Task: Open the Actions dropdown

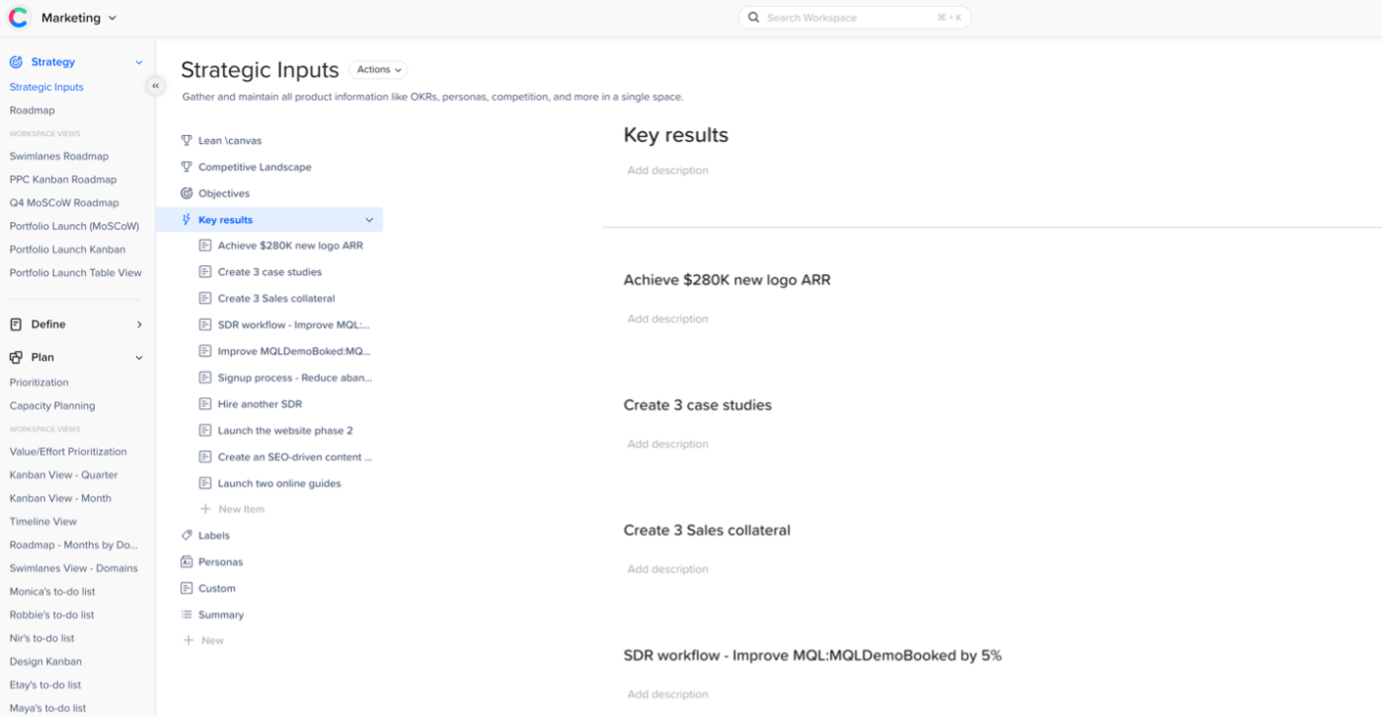Action: tap(378, 70)
